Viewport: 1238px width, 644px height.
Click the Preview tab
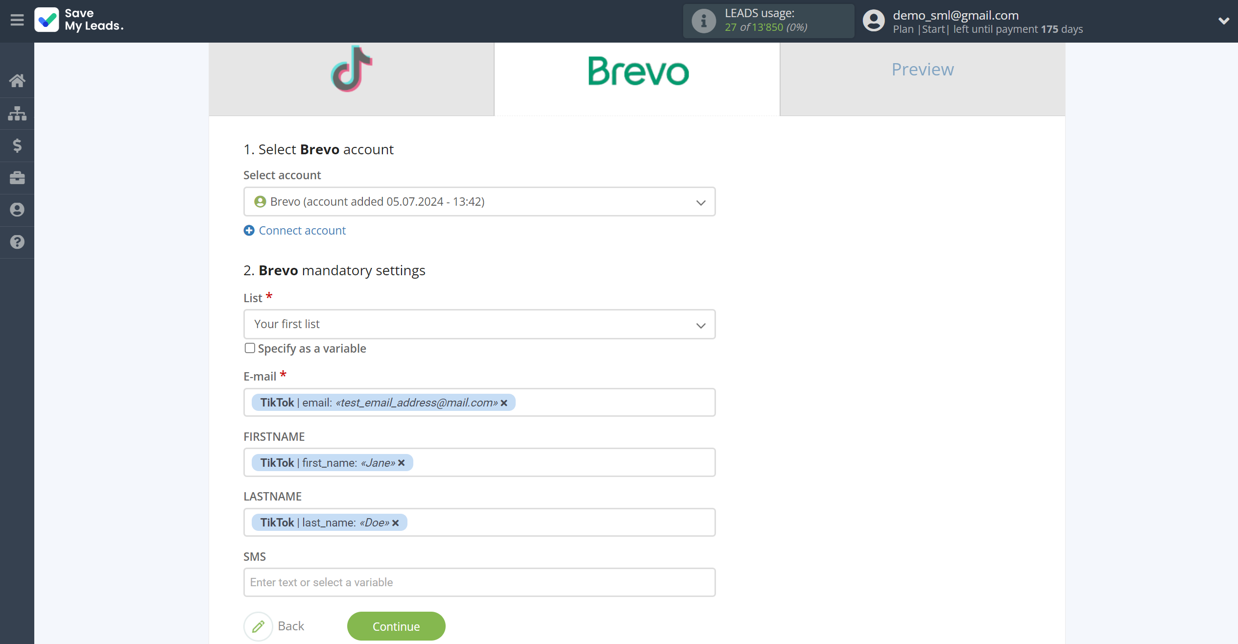[923, 70]
